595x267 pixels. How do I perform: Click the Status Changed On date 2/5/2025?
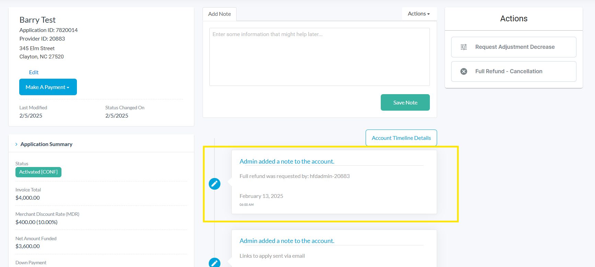tap(117, 116)
